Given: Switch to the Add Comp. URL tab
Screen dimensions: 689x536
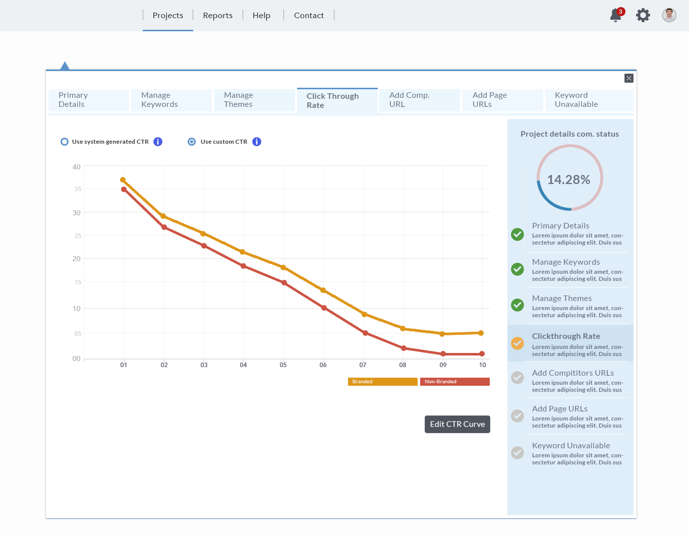Looking at the screenshot, I should [420, 100].
